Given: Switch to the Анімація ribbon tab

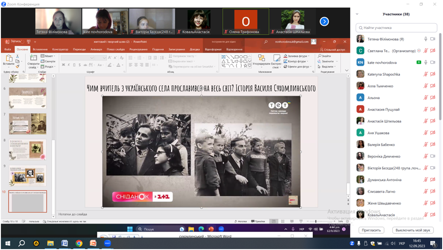Looking at the screenshot, I should 96,49.
